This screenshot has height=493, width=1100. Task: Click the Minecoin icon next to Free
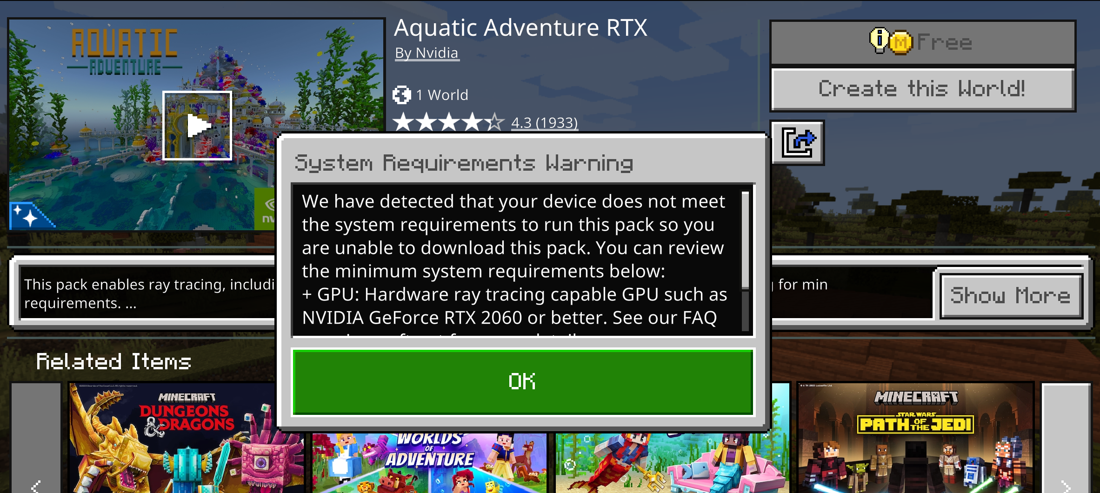(x=901, y=42)
